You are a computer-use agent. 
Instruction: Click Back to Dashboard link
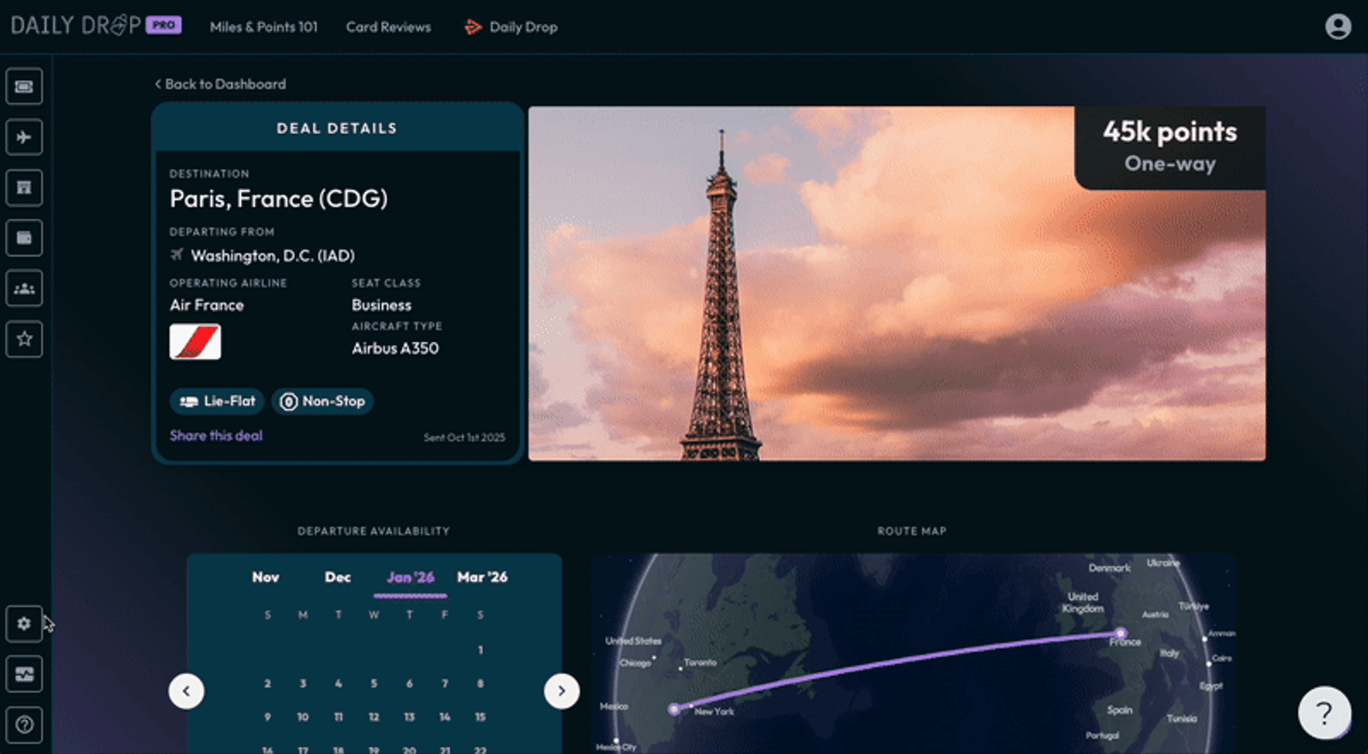[x=221, y=84]
